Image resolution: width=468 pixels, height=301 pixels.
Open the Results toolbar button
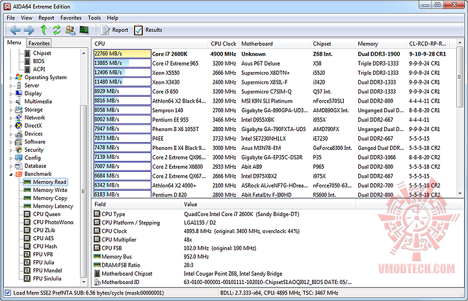[x=148, y=30]
